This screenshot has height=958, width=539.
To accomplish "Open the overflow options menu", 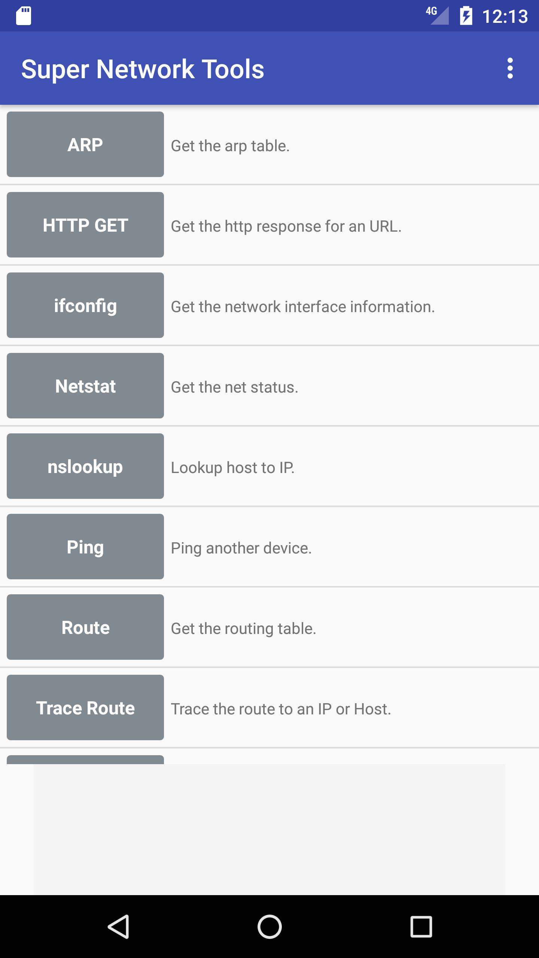I will 510,69.
